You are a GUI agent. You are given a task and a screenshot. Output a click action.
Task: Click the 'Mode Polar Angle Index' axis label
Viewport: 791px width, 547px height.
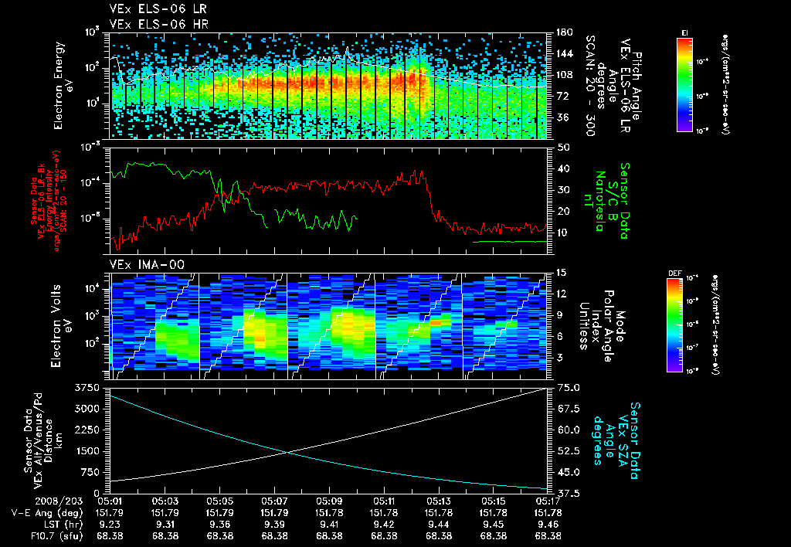pos(602,326)
